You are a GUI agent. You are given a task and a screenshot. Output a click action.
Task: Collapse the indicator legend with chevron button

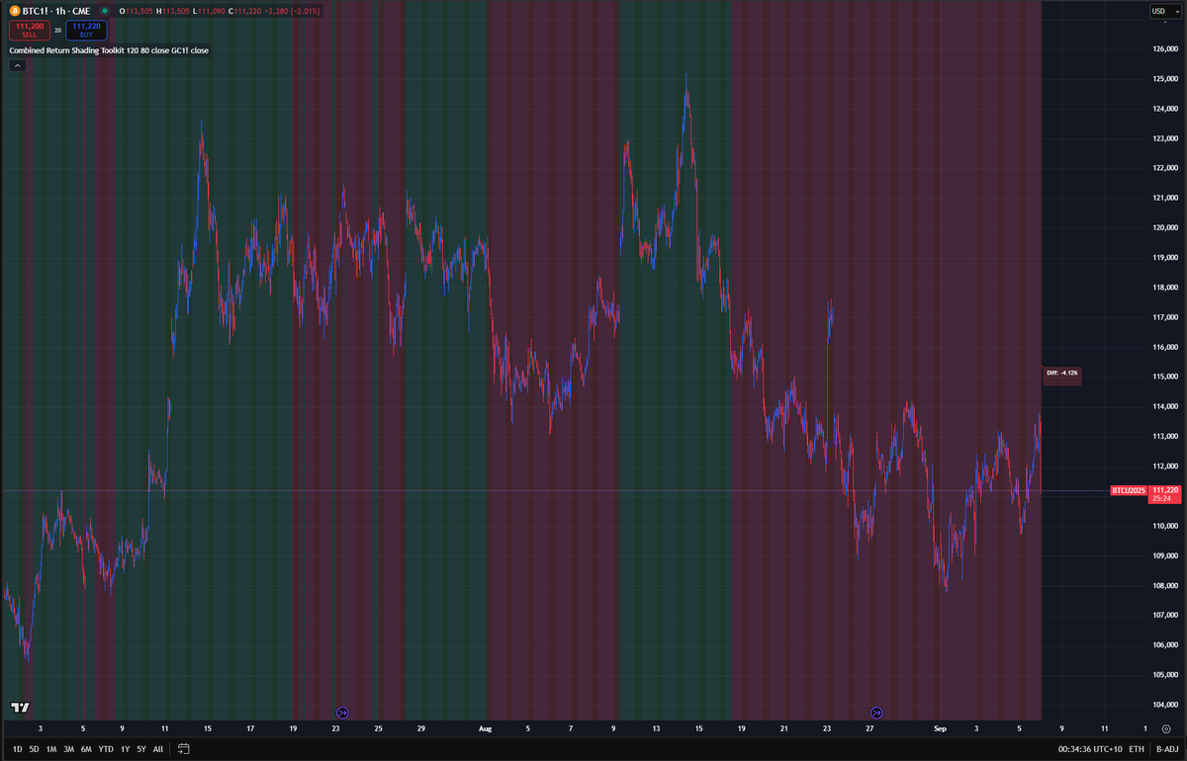(x=17, y=65)
